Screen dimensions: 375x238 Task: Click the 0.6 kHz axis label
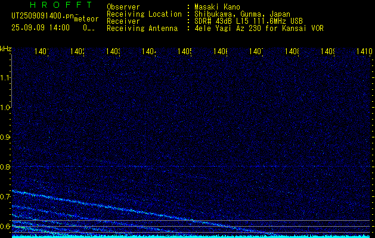pos(5,226)
